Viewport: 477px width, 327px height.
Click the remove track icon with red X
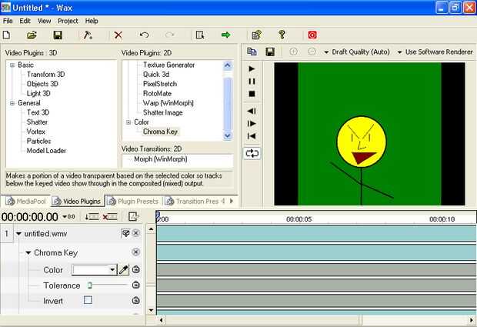pos(110,217)
